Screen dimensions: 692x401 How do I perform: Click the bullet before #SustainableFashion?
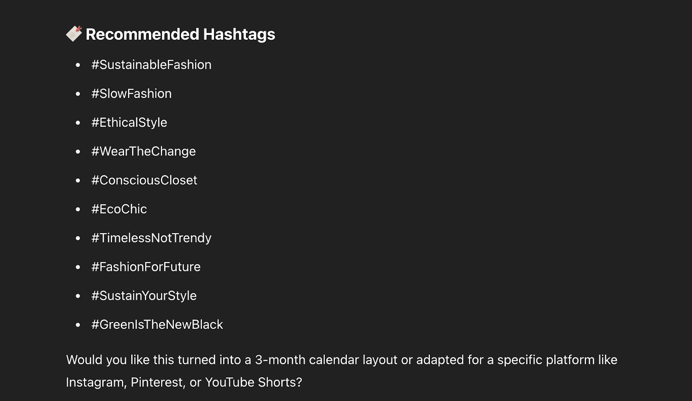point(78,65)
